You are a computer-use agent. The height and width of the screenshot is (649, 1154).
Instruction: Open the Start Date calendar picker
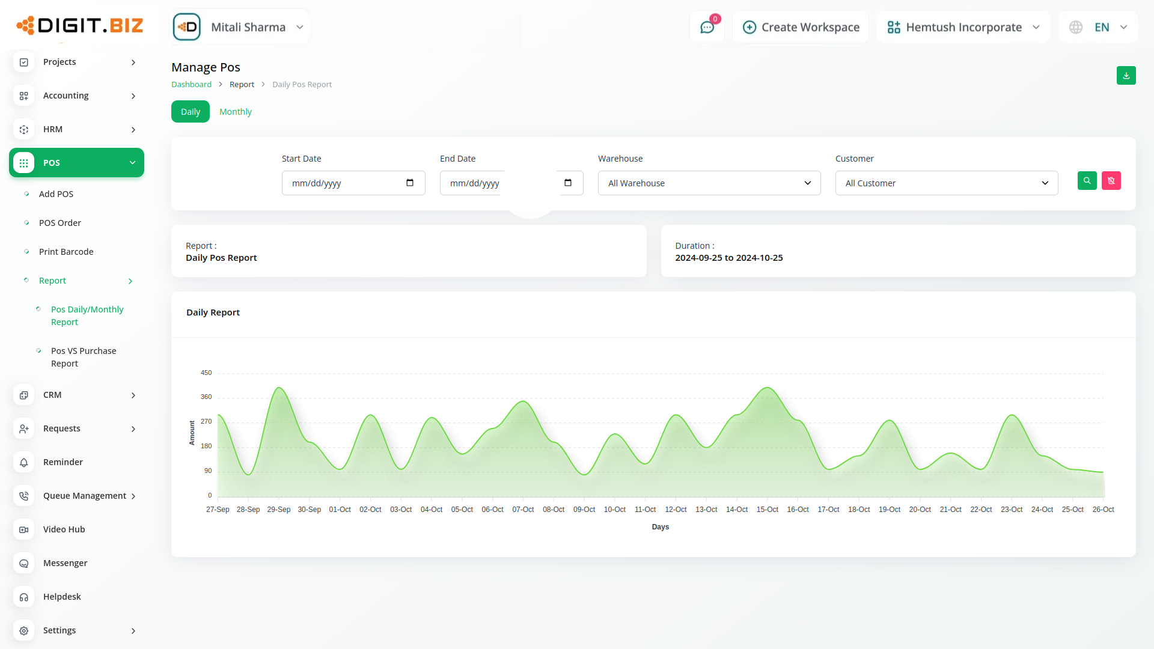pos(410,183)
